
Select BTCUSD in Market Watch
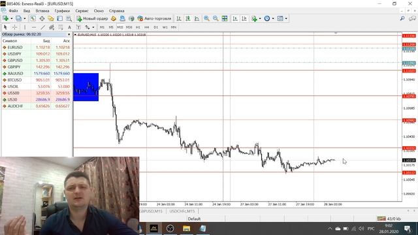37,80
